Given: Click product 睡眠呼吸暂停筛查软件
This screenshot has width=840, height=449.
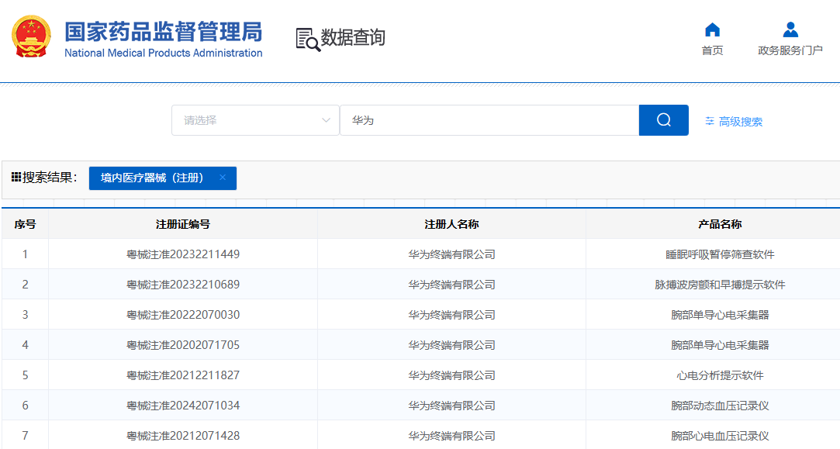Looking at the screenshot, I should pos(720,254).
